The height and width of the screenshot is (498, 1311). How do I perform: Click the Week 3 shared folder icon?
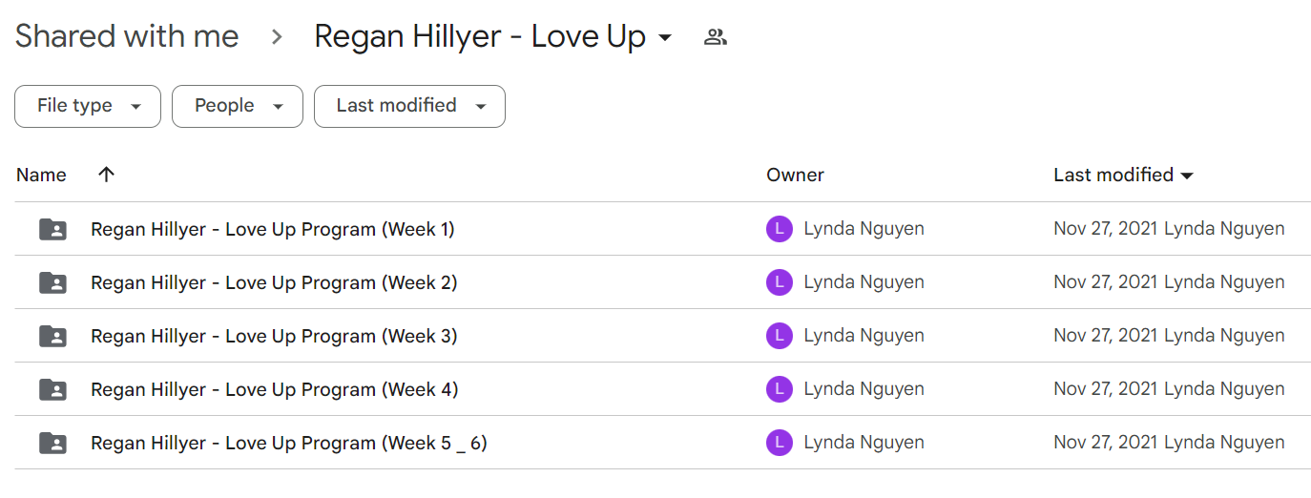click(x=52, y=336)
